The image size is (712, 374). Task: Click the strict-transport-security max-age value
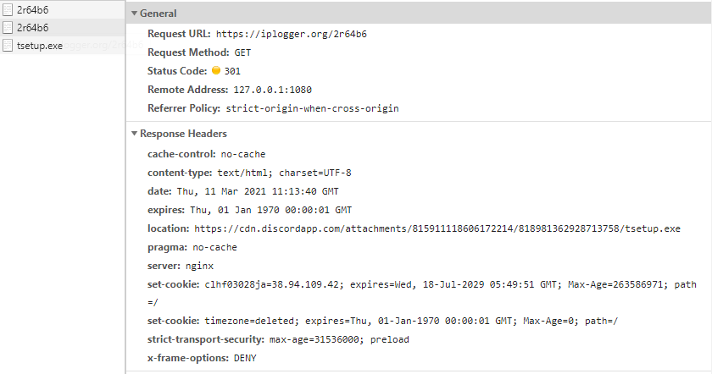[314, 340]
